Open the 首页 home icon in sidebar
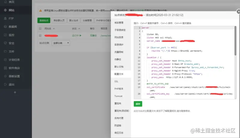Screen dimensions: 240x138 pos(5,2)
